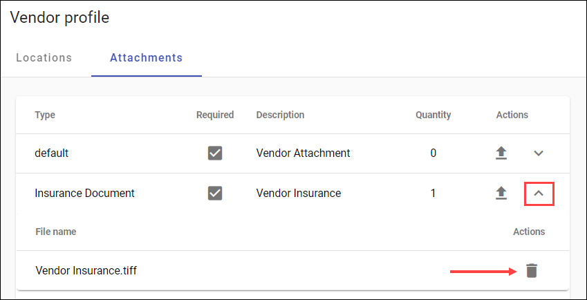587x300 pixels.
Task: Click the Vendor Attachment description
Action: (x=304, y=153)
